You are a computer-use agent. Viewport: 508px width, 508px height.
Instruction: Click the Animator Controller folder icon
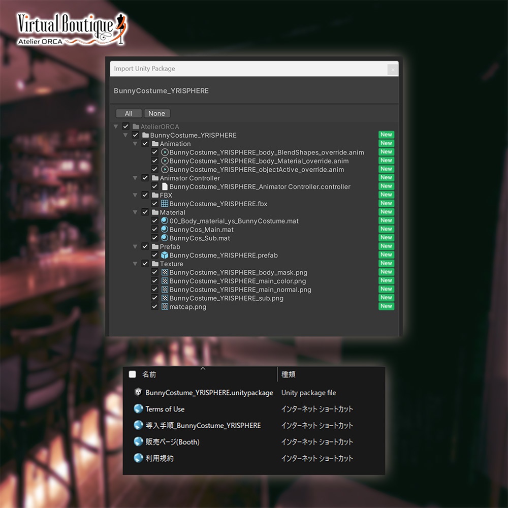(x=155, y=178)
